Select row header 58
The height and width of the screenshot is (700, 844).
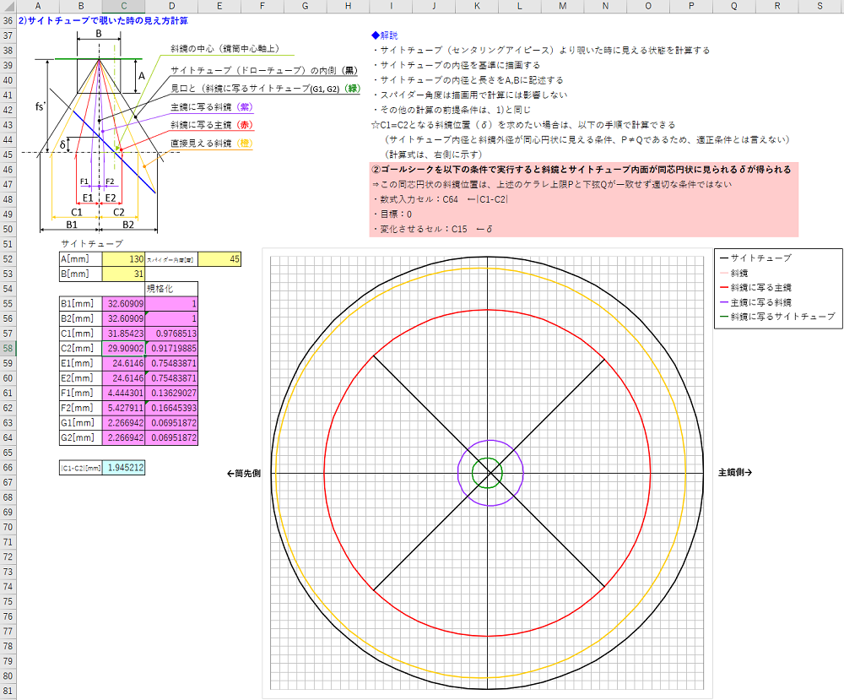pyautogui.click(x=8, y=349)
